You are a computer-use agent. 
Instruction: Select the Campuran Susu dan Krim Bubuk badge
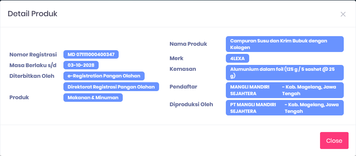point(284,44)
